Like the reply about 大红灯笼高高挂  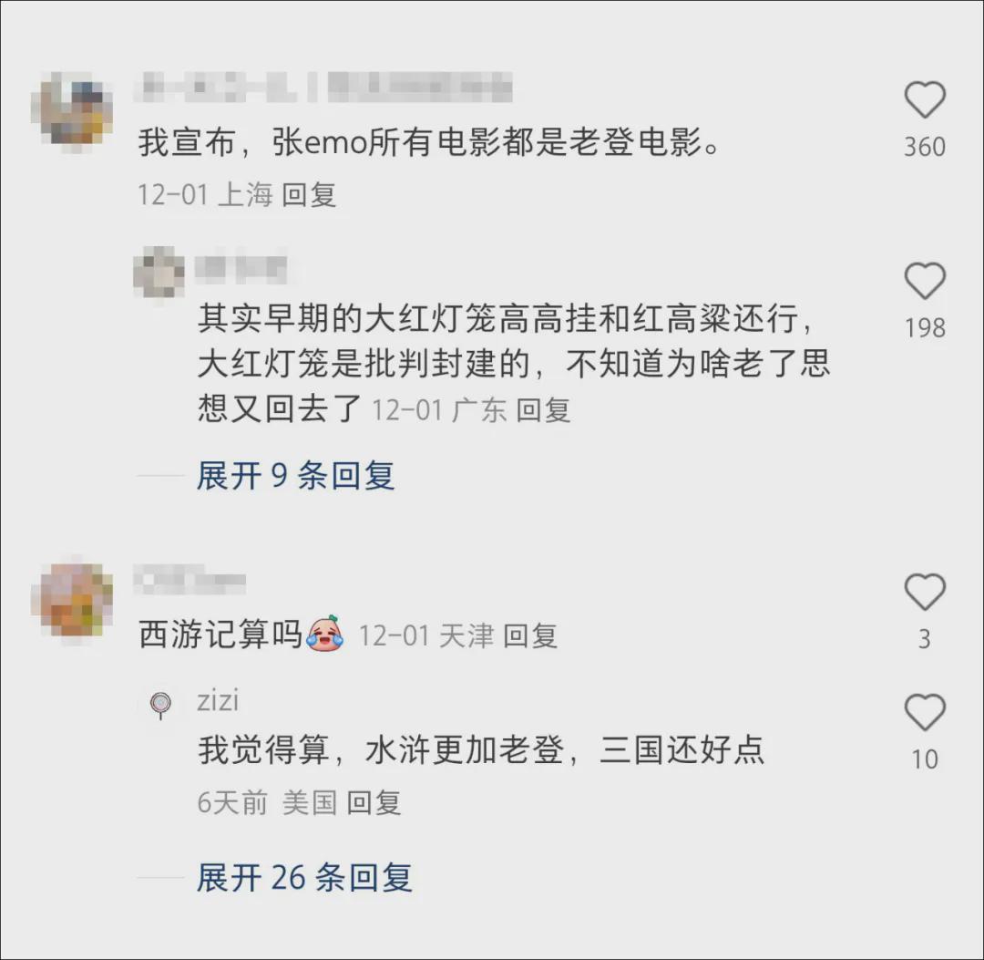tap(925, 281)
